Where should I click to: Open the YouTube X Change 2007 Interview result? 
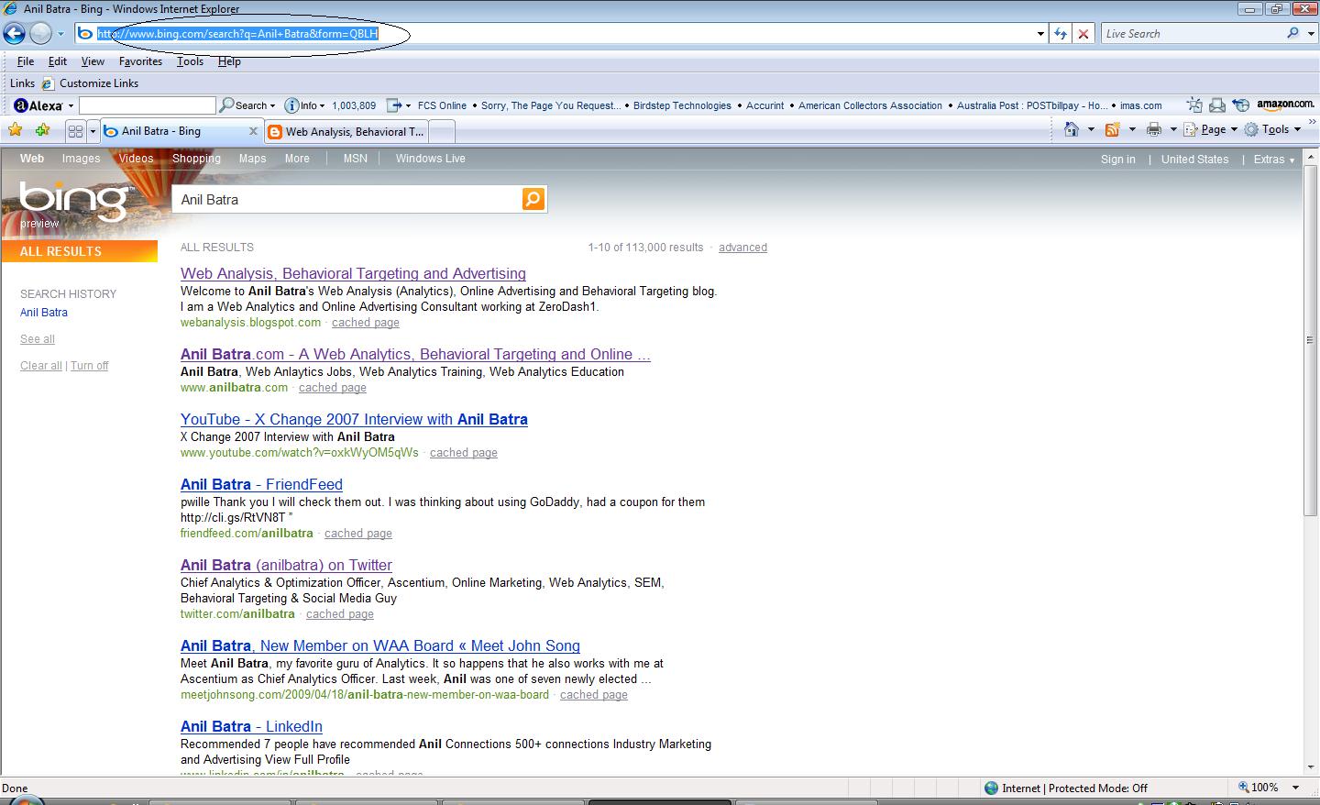(x=354, y=419)
